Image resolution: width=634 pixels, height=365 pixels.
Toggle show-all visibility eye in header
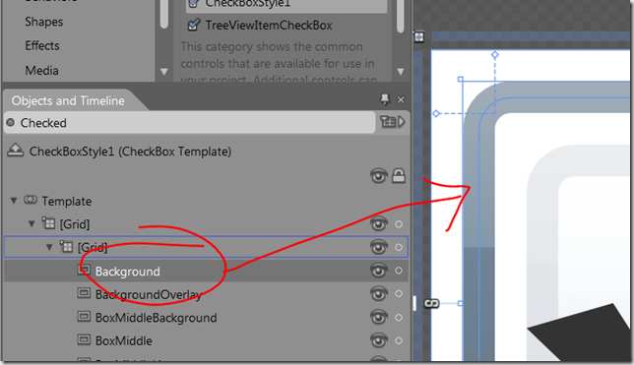click(x=378, y=176)
